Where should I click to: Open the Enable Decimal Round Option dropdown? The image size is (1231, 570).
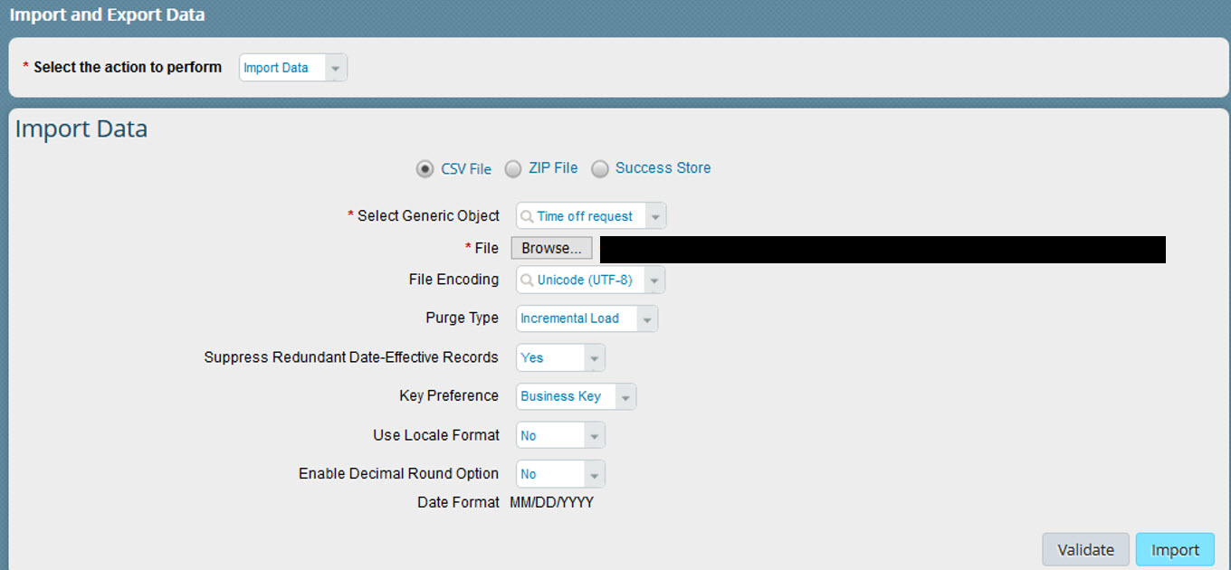click(560, 474)
